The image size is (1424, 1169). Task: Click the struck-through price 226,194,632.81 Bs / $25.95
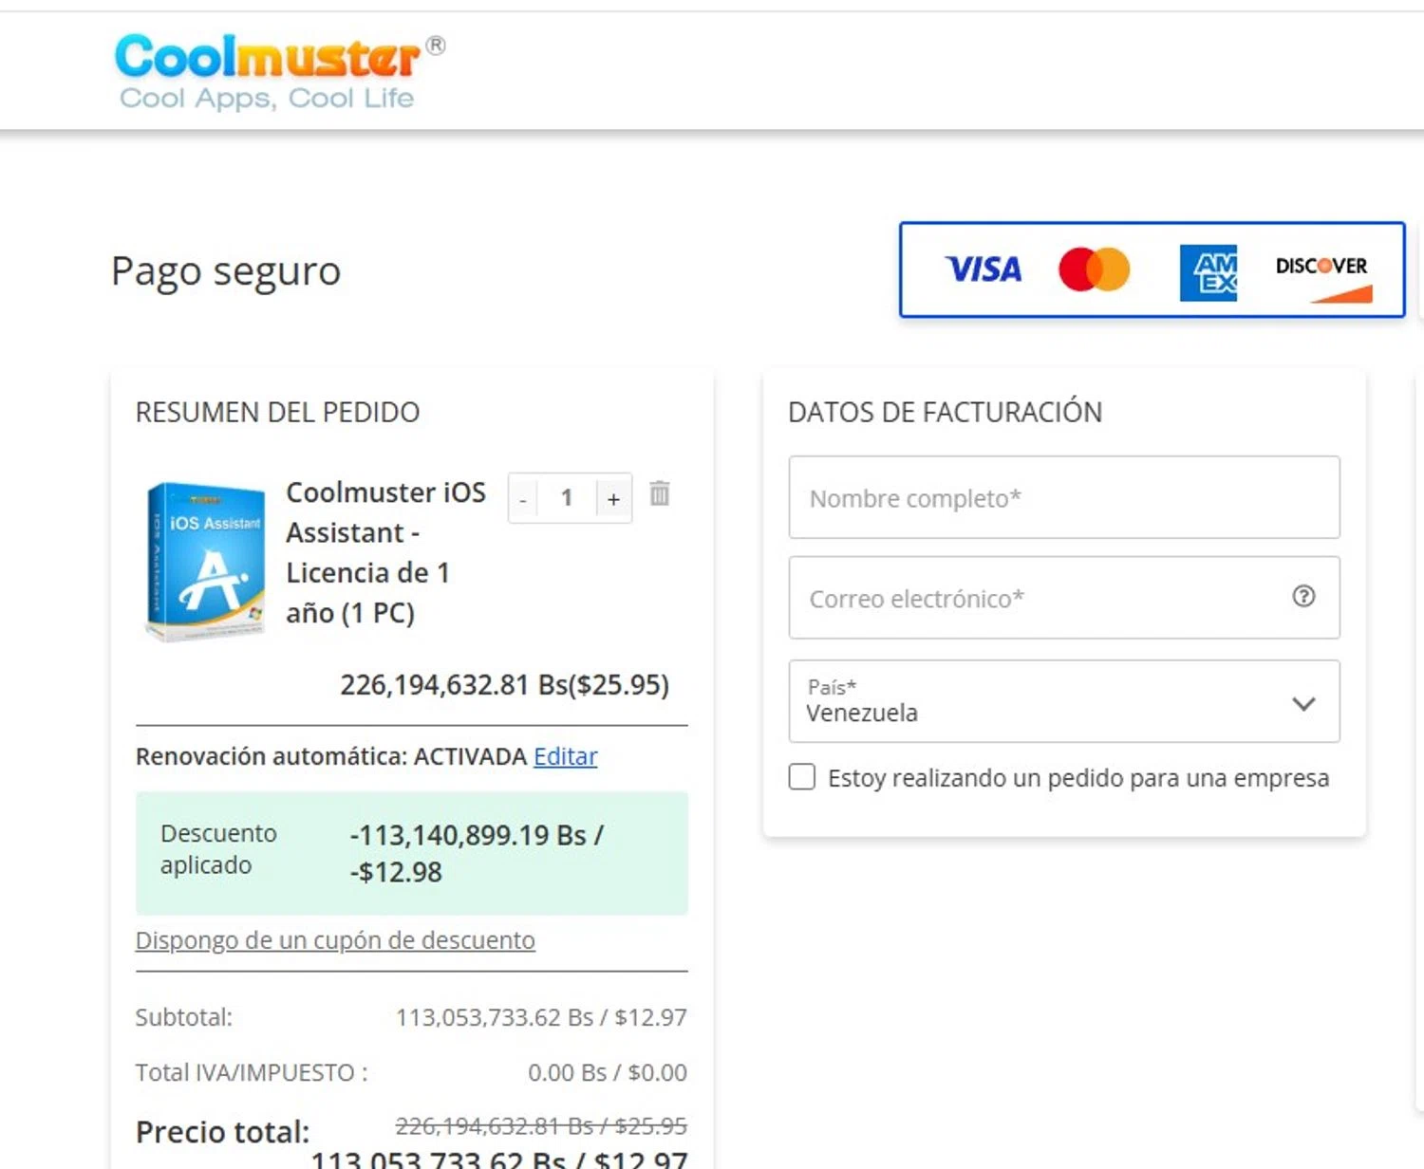click(x=541, y=1126)
